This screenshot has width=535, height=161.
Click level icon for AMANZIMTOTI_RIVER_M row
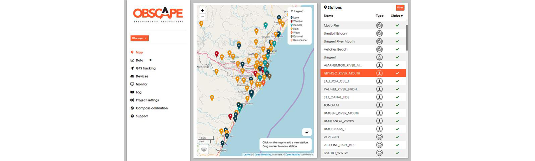pyautogui.click(x=379, y=65)
